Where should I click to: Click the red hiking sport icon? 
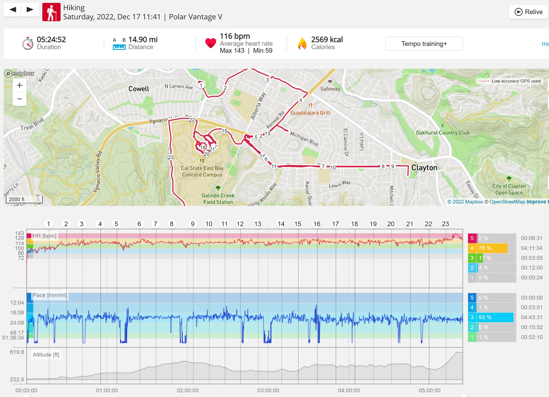tap(51, 12)
